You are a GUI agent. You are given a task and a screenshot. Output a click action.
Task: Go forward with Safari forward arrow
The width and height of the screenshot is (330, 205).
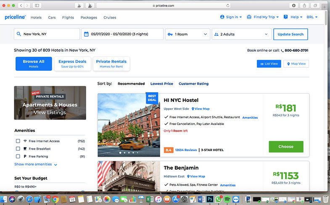point(27,5)
